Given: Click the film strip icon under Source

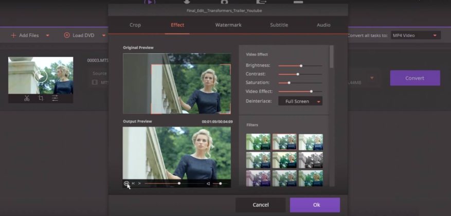Looking at the screenshot, I should 95,83.
